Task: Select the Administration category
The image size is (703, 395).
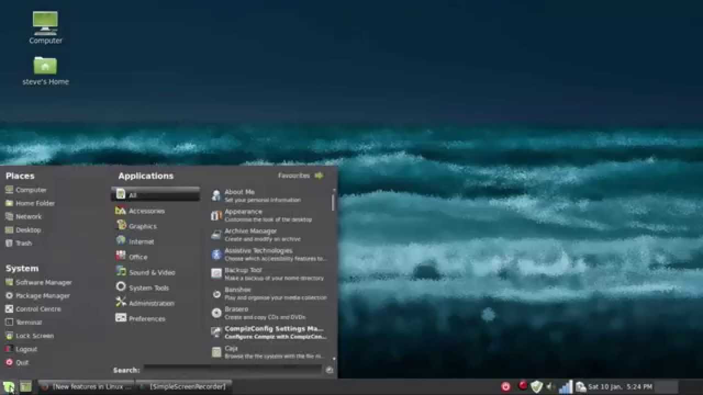Action: click(x=156, y=303)
